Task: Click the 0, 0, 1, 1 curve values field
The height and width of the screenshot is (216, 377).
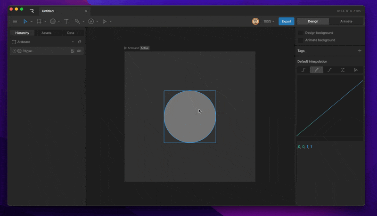Action: pos(305,147)
